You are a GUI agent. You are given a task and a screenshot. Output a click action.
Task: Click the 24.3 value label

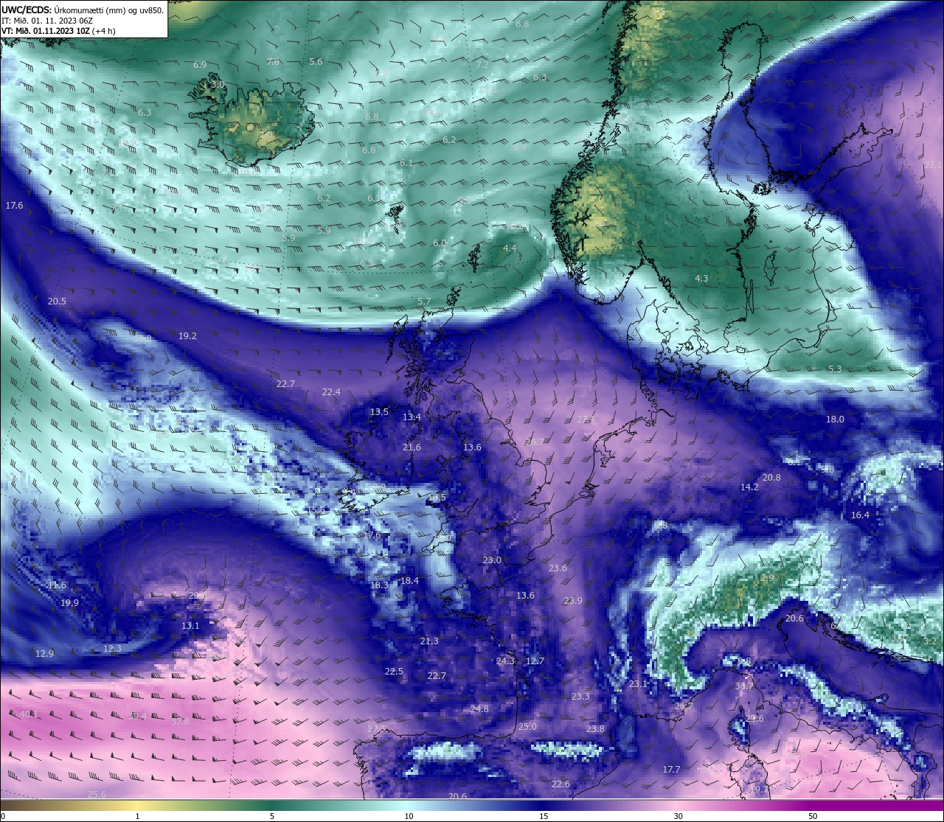point(505,661)
